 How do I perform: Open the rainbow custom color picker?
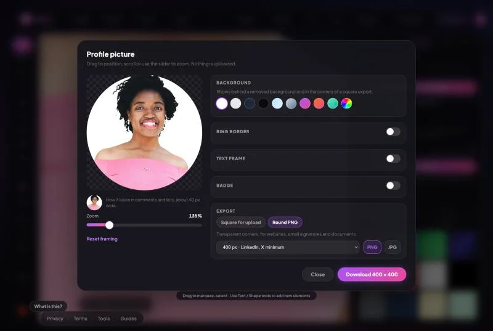[x=346, y=104]
